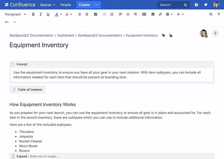Open the Paragraph style dropdown
Viewport: 224px width, 159px height.
point(16,14)
